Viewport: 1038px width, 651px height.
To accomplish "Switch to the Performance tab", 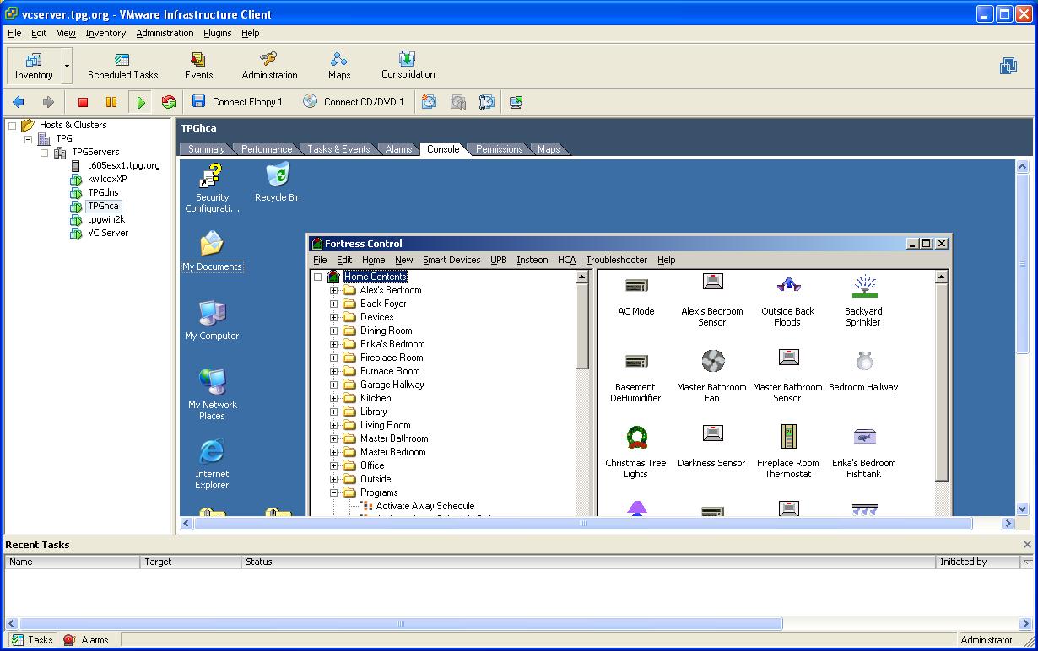I will [266, 149].
